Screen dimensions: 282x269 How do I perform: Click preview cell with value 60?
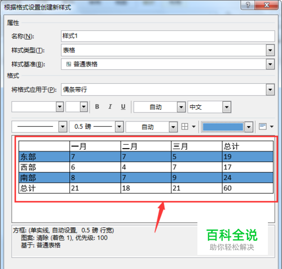[248, 188]
